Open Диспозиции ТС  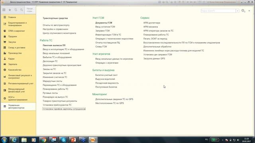coord(50,61)
